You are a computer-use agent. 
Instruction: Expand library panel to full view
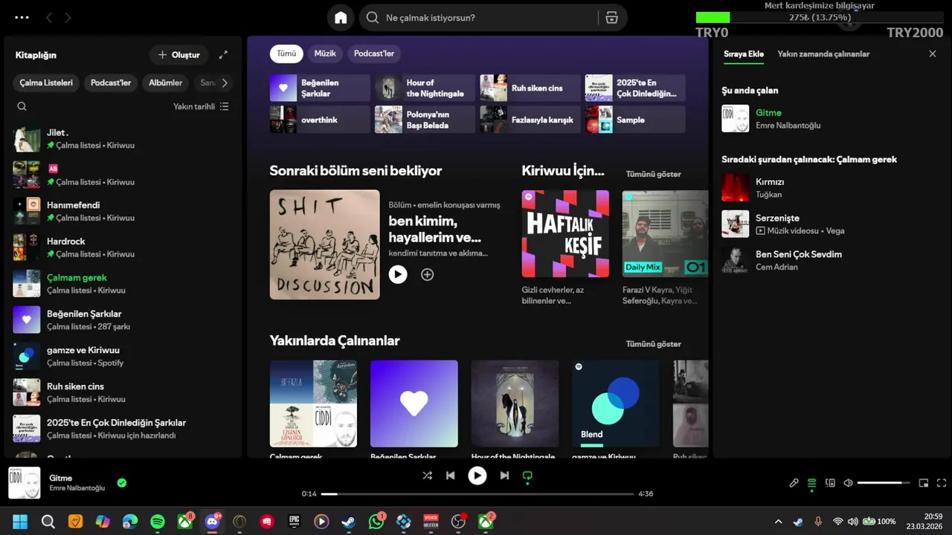pos(223,55)
